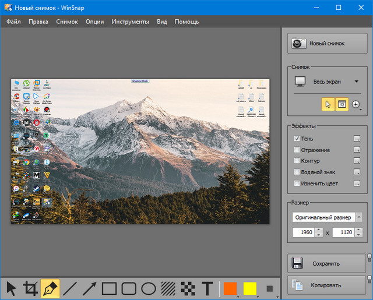Image resolution: width=373 pixels, height=300 pixels.
Task: Select the Ellipse shape tool
Action: pyautogui.click(x=149, y=288)
